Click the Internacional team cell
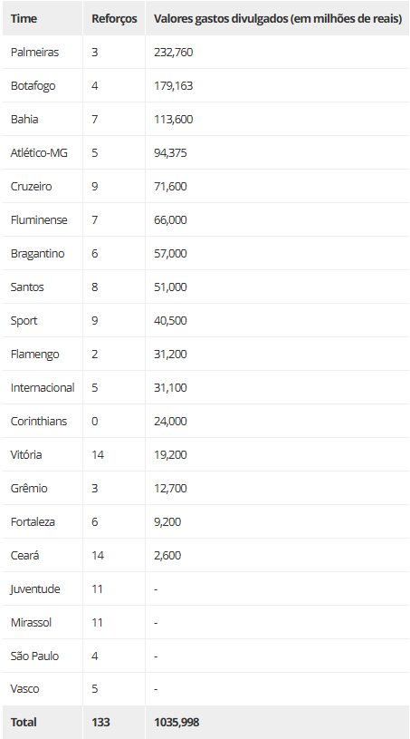 click(43, 387)
